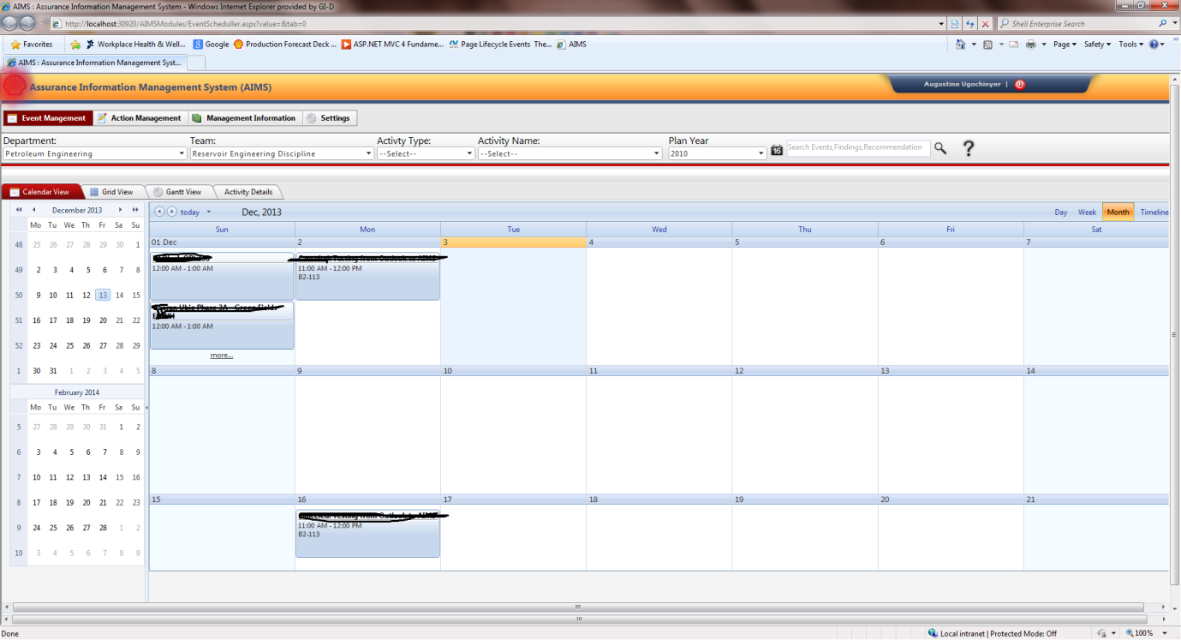This screenshot has height=640, width=1181.
Task: Click the previous month arrow beside today
Action: [x=159, y=212]
